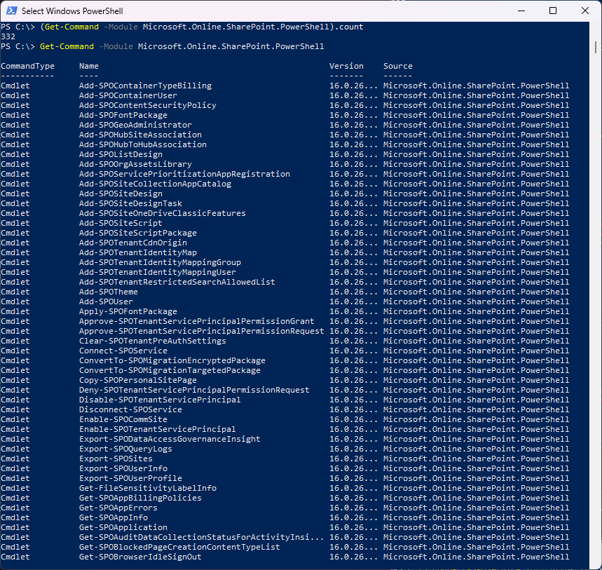The height and width of the screenshot is (570, 602).
Task: Click Disconnect-SPOService cmdlet name
Action: 130,409
